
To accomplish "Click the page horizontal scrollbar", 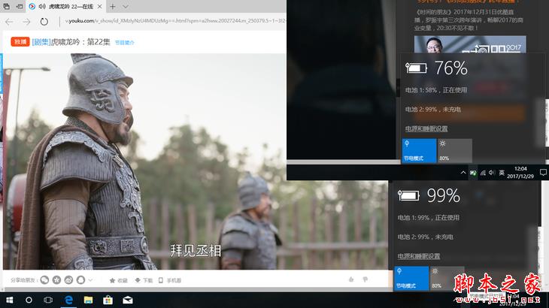I will coord(196,289).
